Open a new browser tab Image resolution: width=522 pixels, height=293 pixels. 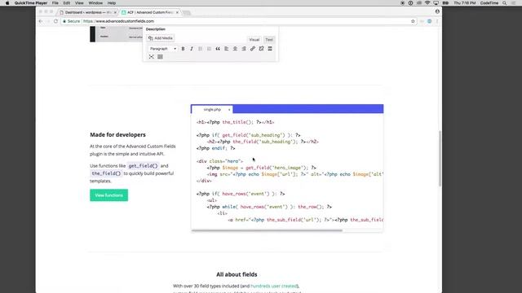coord(187,13)
